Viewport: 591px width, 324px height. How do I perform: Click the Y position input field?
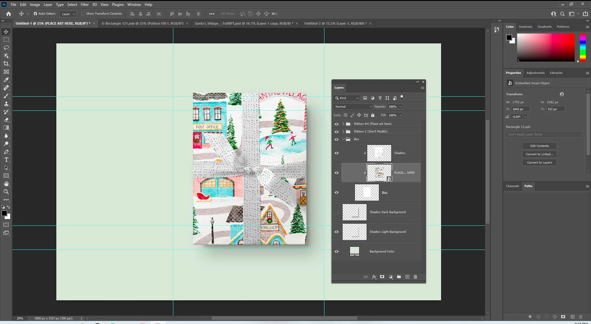(556, 109)
